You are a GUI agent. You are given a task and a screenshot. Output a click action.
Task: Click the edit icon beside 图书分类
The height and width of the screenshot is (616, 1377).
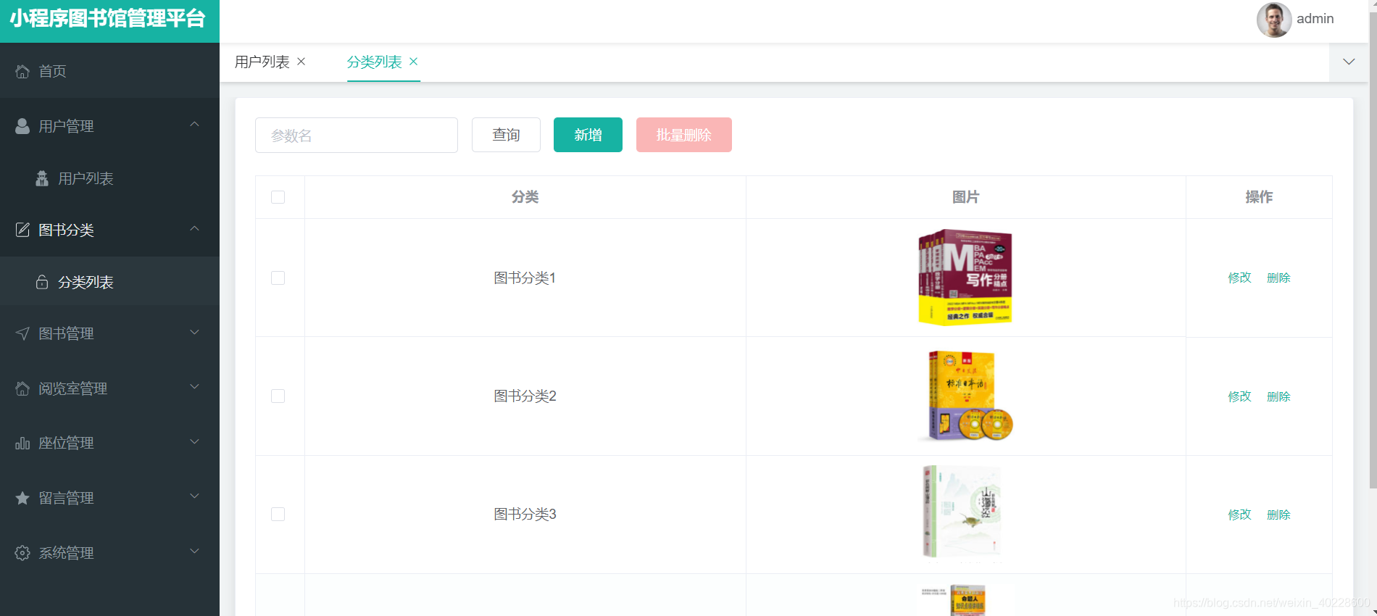22,230
